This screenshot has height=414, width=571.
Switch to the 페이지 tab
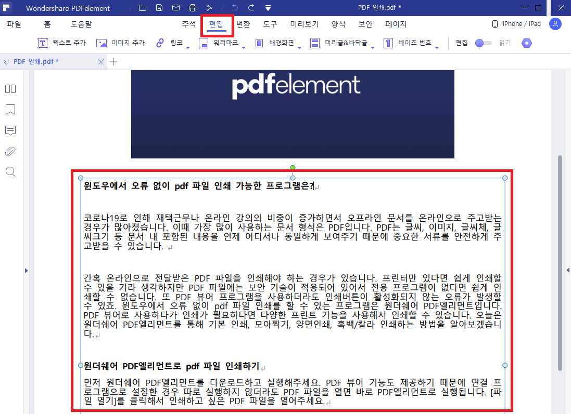pos(396,24)
